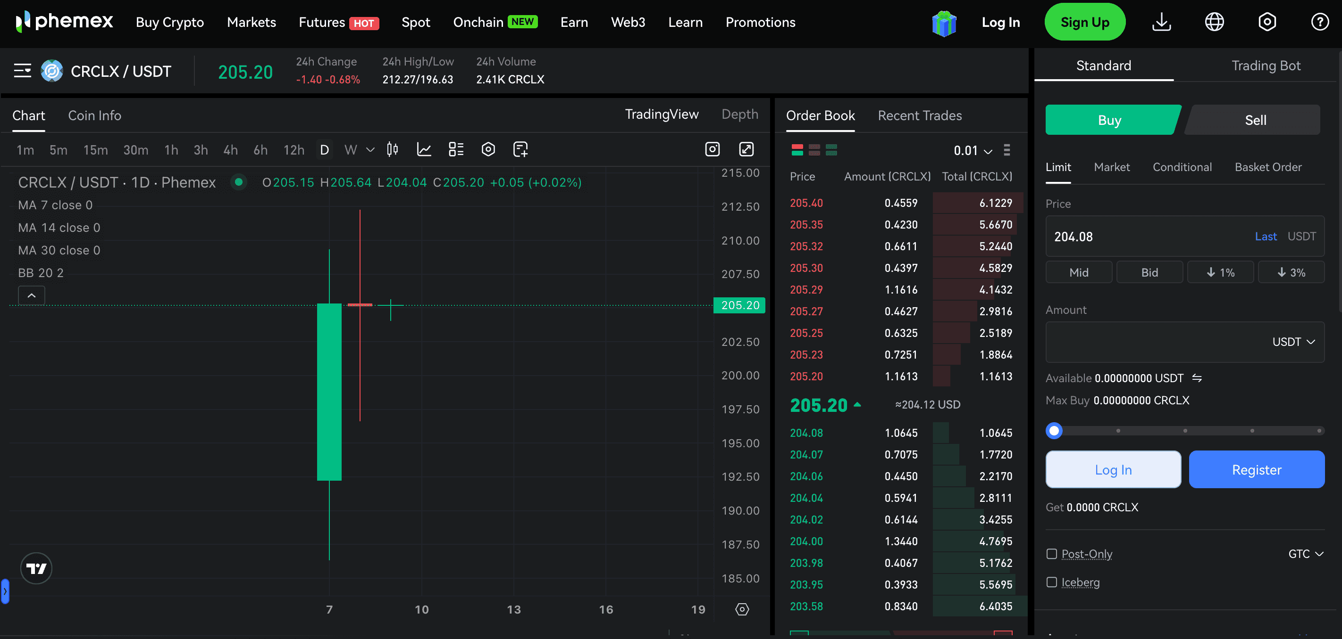Image resolution: width=1342 pixels, height=639 pixels.
Task: Expand chart to fullscreen
Action: point(746,150)
